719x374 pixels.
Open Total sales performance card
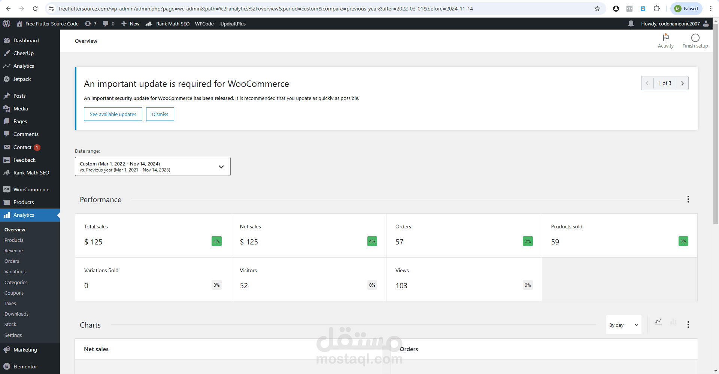point(153,235)
